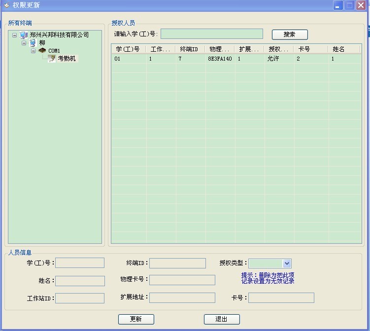Select 郑州兴邦科技有限公司 in the terminal tree
Image resolution: width=370 pixels, height=331 pixels.
coord(59,35)
